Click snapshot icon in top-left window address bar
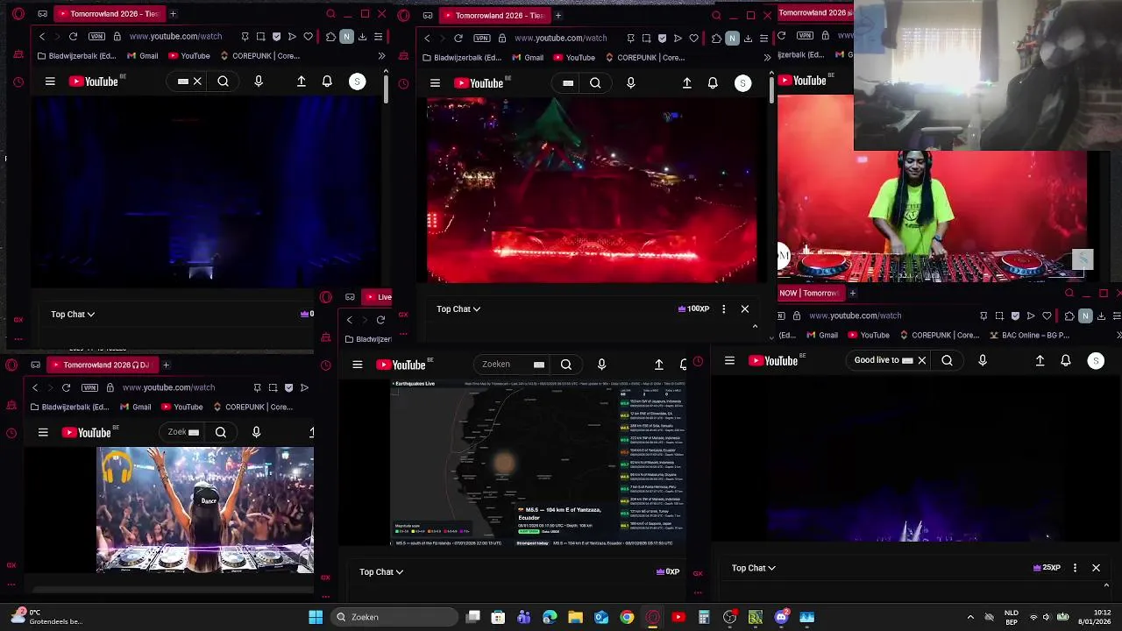This screenshot has width=1122, height=631. click(x=260, y=37)
